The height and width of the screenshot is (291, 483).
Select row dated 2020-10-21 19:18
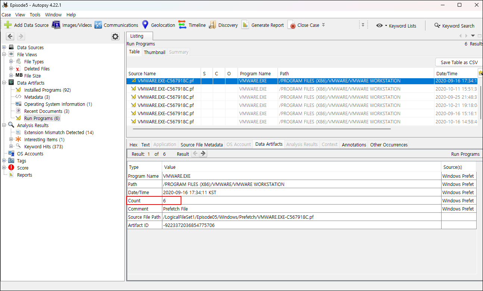click(302, 105)
